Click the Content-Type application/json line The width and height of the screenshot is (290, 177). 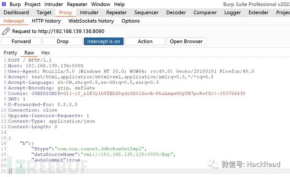pyautogui.click(x=52, y=121)
